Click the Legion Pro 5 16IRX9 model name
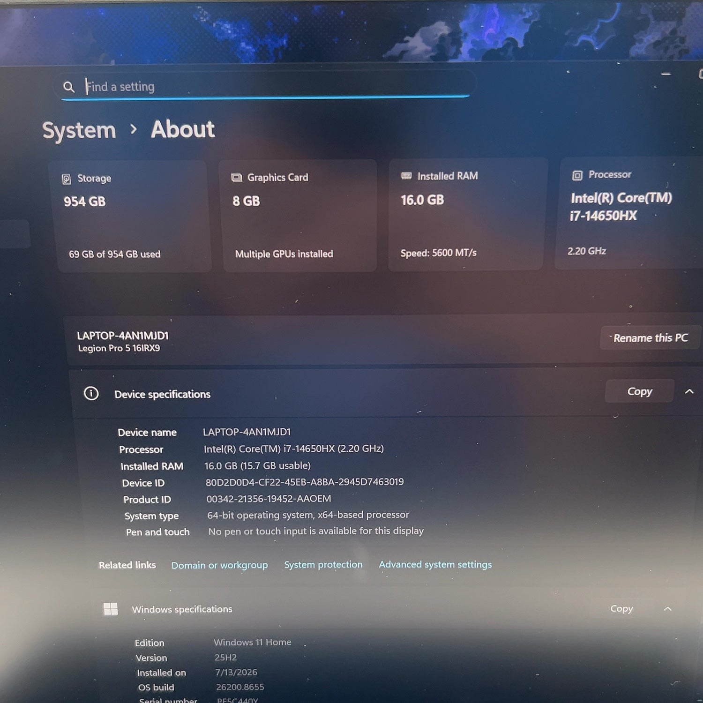Image resolution: width=703 pixels, height=703 pixels. pyautogui.click(x=119, y=348)
